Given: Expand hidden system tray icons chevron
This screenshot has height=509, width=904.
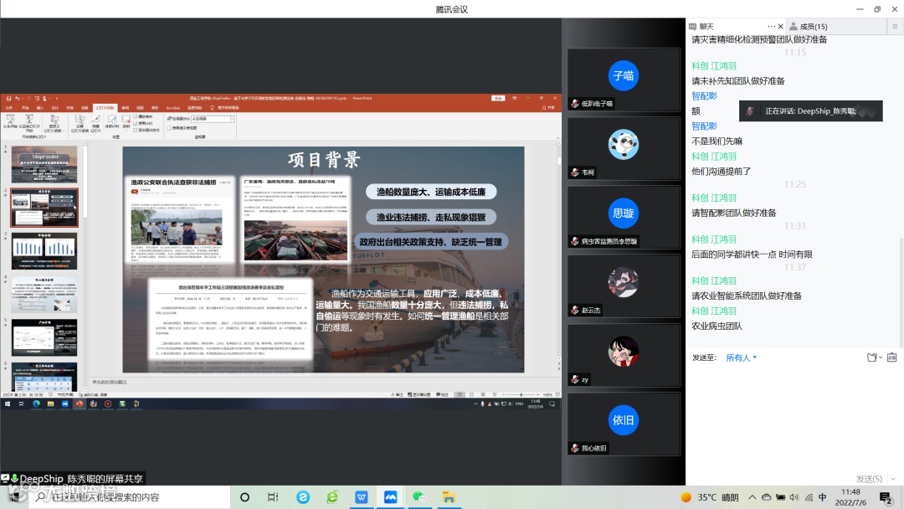Looking at the screenshot, I should click(x=752, y=497).
